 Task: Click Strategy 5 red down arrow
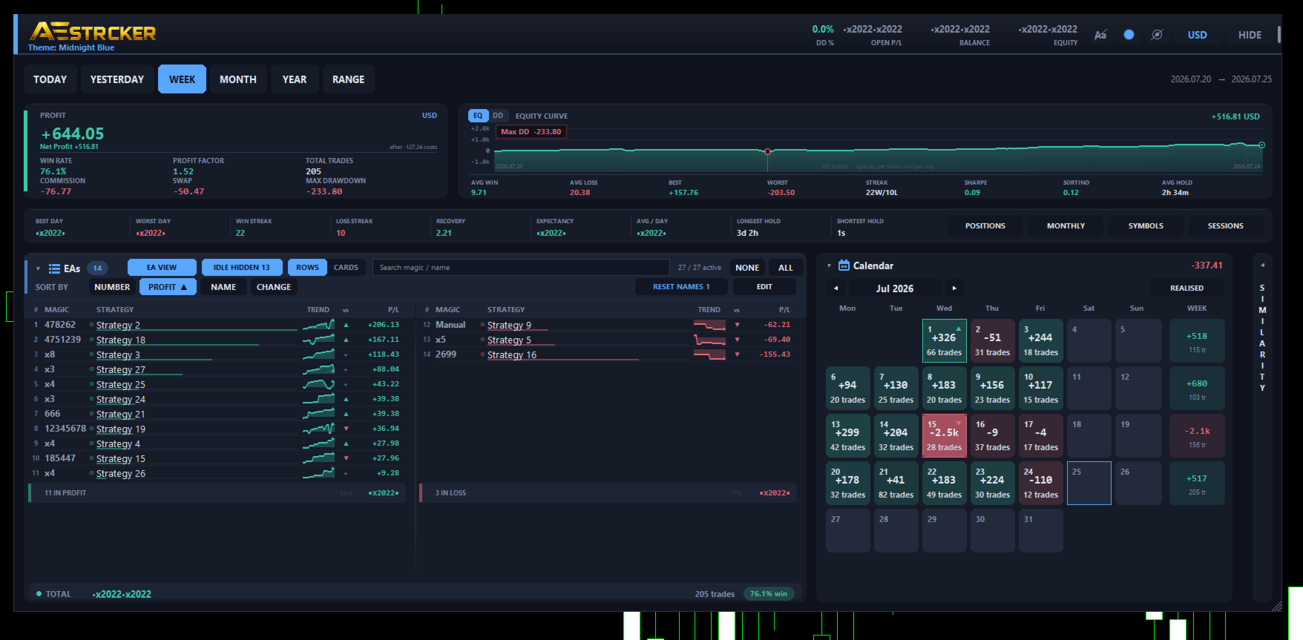click(x=737, y=340)
